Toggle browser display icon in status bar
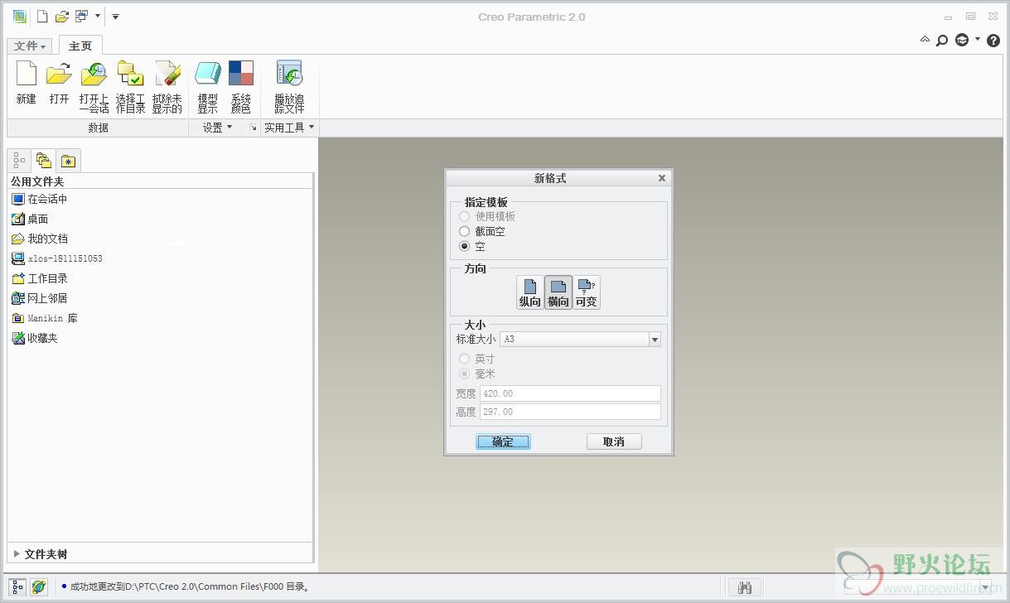This screenshot has height=603, width=1010. [38, 587]
